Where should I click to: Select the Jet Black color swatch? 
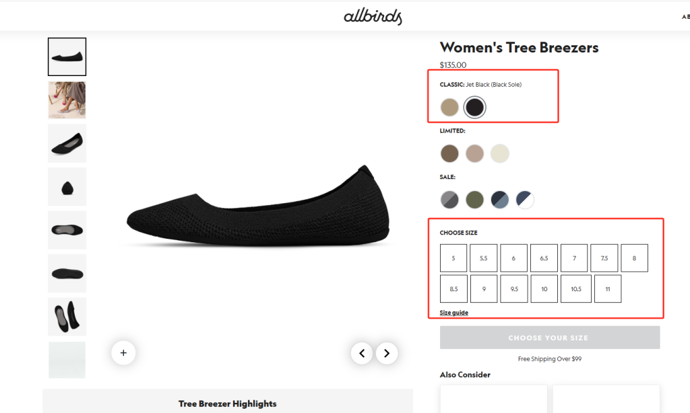[x=475, y=107]
